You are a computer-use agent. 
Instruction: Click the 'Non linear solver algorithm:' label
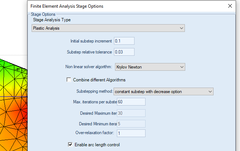coord(89,67)
